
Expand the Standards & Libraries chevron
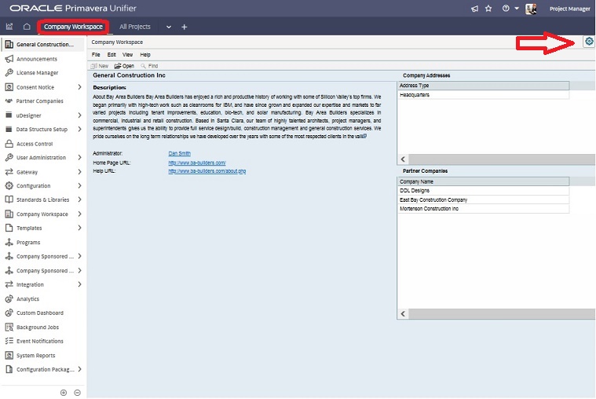(79, 199)
